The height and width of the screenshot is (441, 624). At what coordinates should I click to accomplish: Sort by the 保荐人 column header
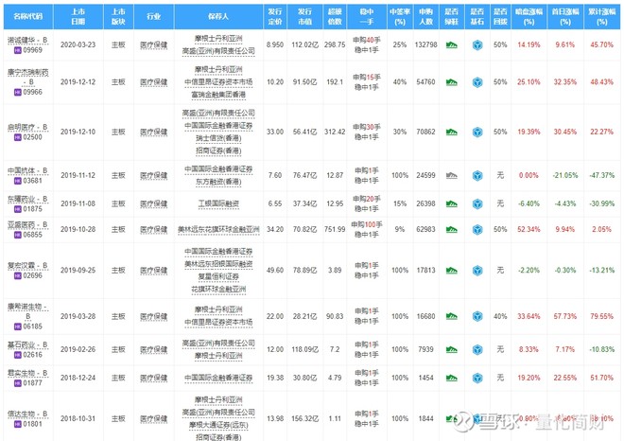(218, 16)
